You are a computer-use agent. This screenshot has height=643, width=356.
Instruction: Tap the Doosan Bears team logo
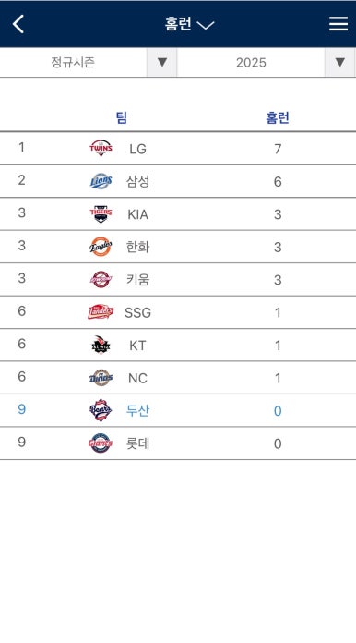(101, 410)
